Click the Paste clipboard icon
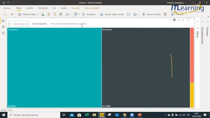210x118 pixels. click(5, 14)
